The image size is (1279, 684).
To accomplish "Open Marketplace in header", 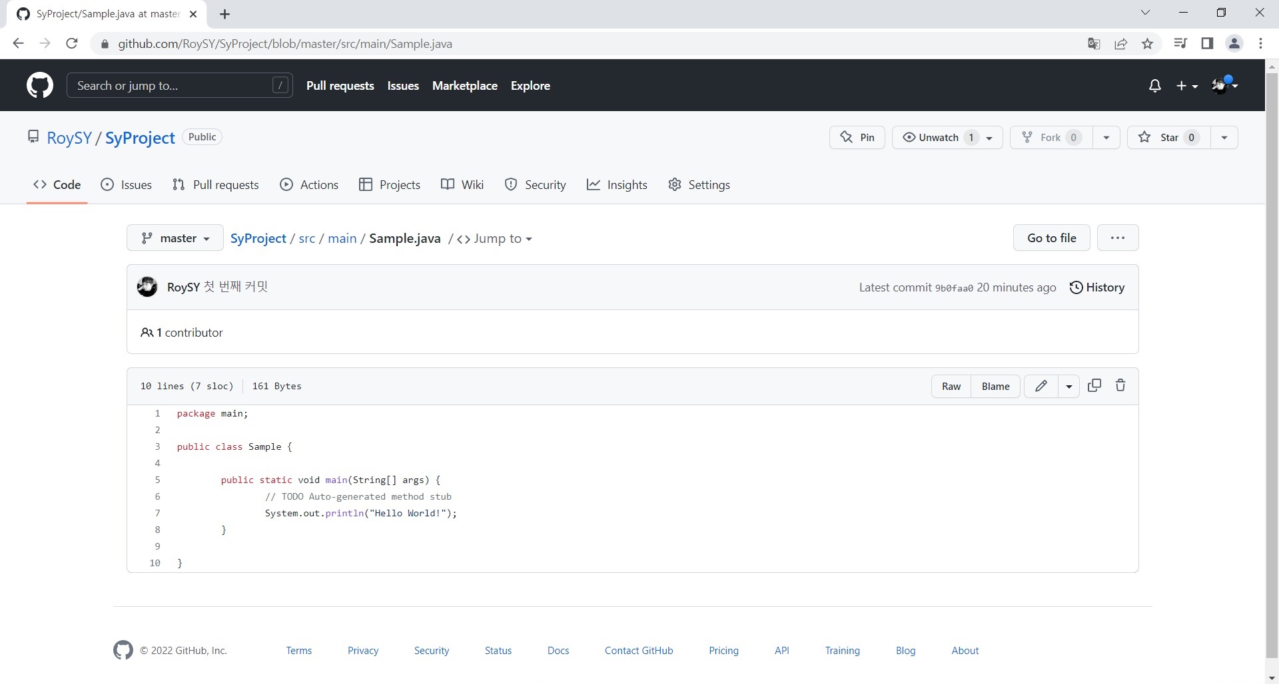I will [465, 85].
